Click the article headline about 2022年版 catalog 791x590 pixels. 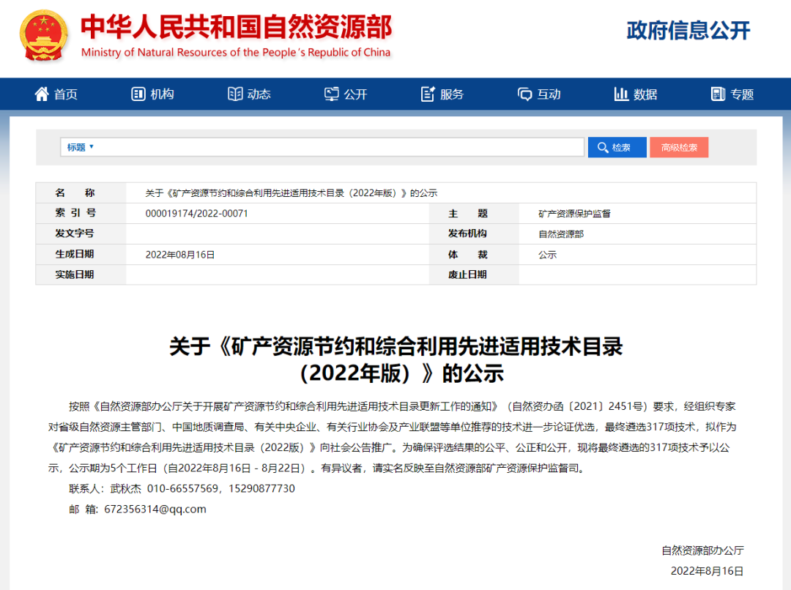tap(395, 359)
